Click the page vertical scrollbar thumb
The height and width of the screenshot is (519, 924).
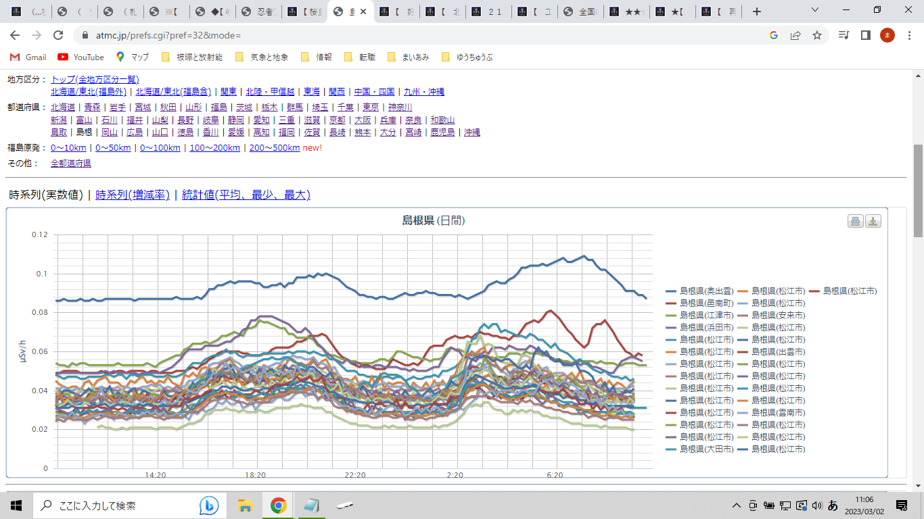tap(918, 191)
